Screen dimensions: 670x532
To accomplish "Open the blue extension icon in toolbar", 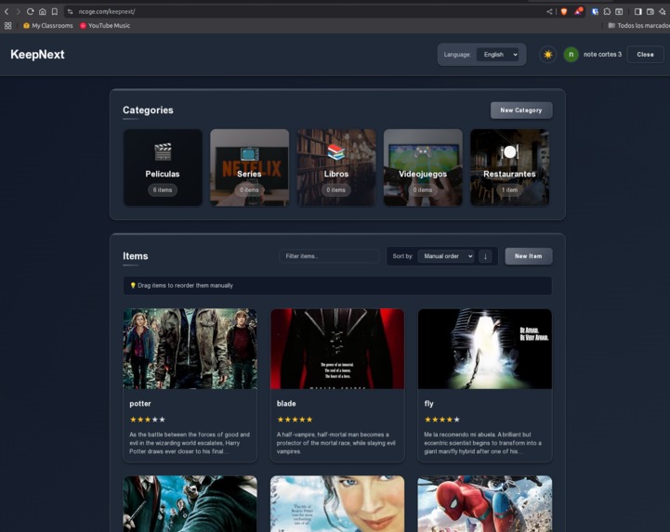I will [595, 11].
